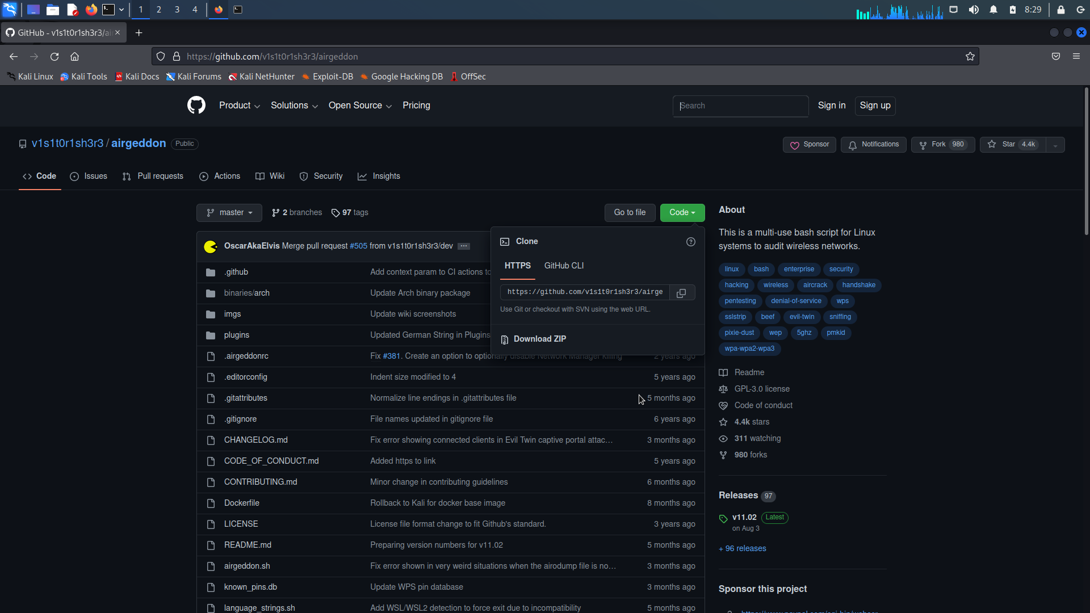
Task: Select the GitHub CLI clone tab
Action: pos(564,266)
